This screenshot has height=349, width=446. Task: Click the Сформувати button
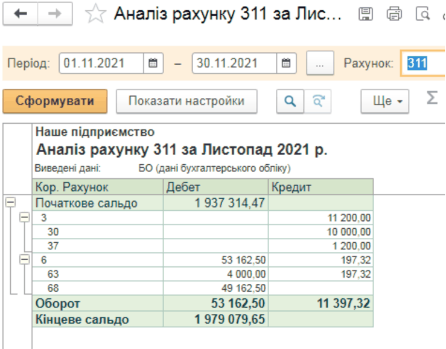[x=55, y=101]
